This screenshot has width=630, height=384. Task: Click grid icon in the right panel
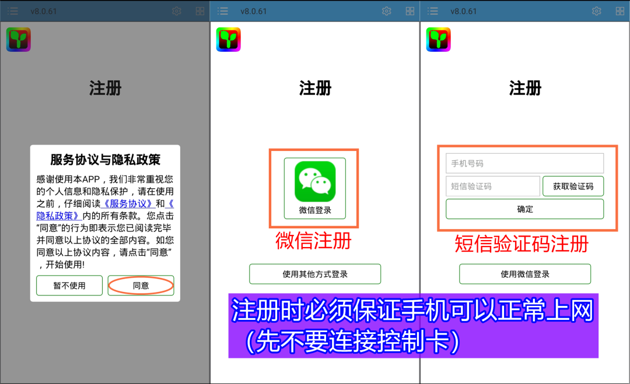click(620, 11)
